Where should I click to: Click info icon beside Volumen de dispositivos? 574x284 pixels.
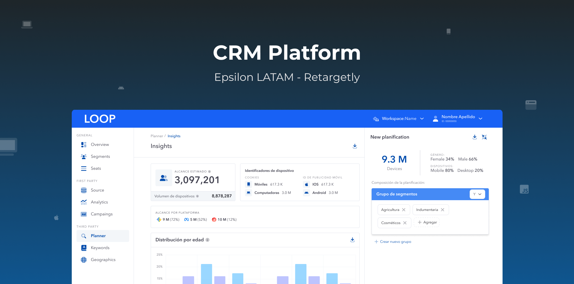point(197,196)
